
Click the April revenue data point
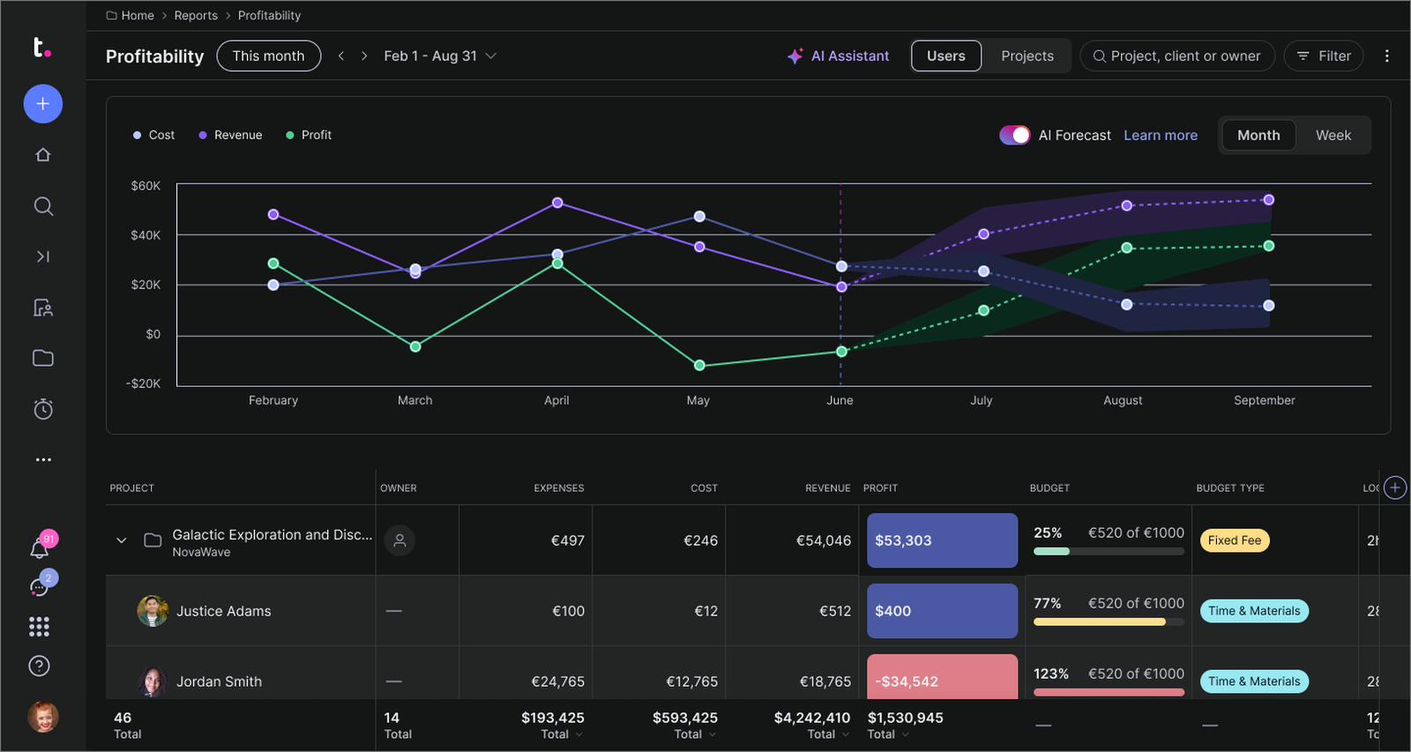point(557,203)
